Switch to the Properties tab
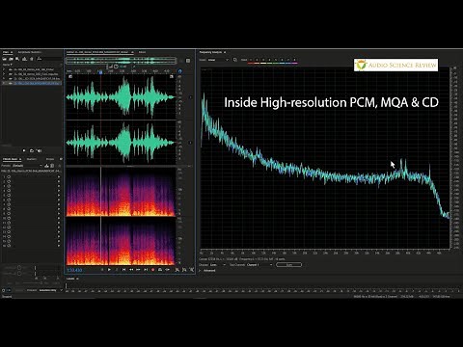Image resolution: width=463 pixels, height=347 pixels. click(50, 159)
